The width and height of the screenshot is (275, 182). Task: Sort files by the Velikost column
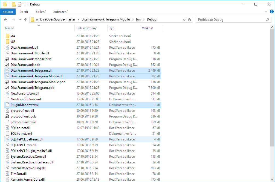(150, 28)
